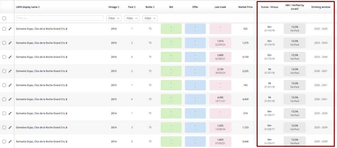Tick the select-all checkbox in filter row
337x148 pixels.
4,18
